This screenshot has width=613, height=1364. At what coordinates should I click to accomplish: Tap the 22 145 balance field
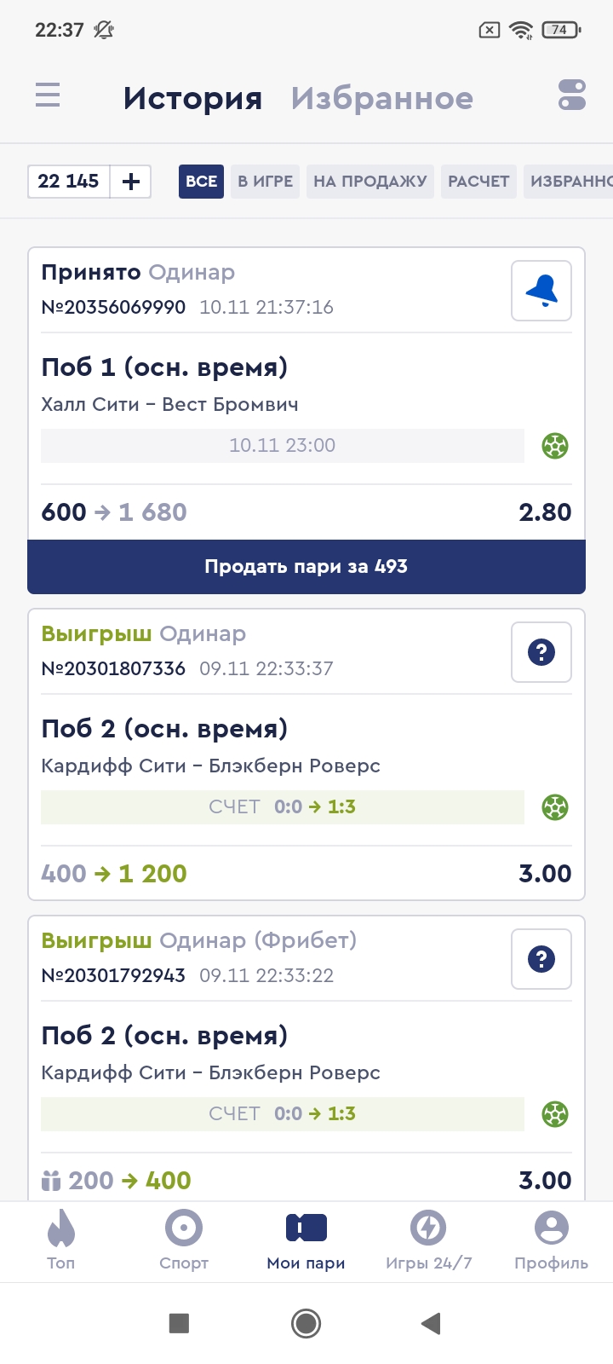pyautogui.click(x=69, y=182)
